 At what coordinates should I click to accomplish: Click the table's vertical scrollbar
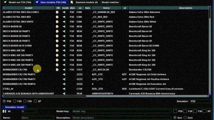click(210, 50)
